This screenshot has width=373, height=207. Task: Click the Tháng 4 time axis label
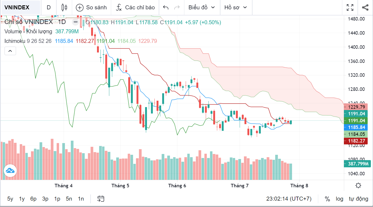coord(64,186)
